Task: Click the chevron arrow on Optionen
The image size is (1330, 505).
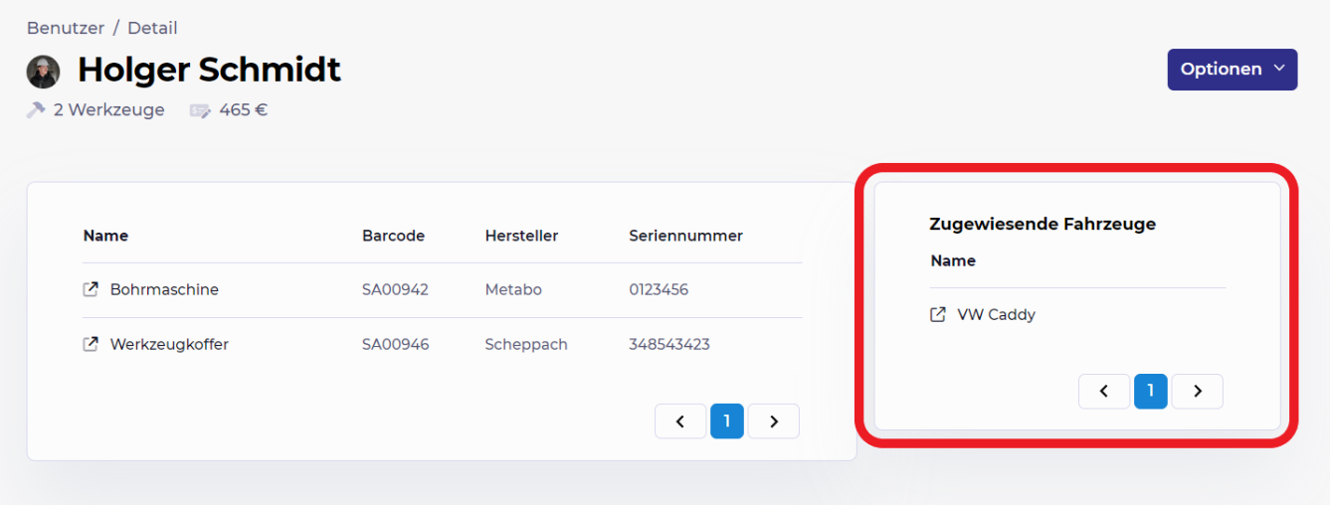Action: pyautogui.click(x=1278, y=69)
